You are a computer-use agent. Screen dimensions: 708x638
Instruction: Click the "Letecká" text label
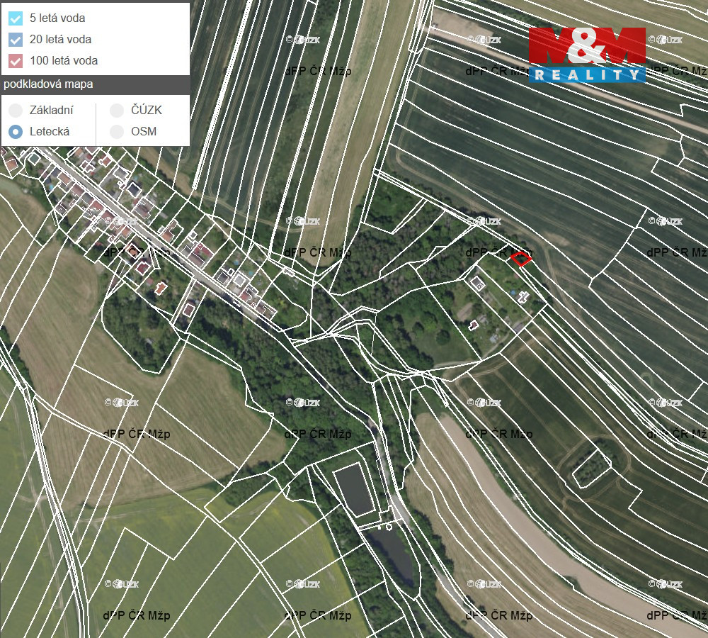pyautogui.click(x=50, y=132)
